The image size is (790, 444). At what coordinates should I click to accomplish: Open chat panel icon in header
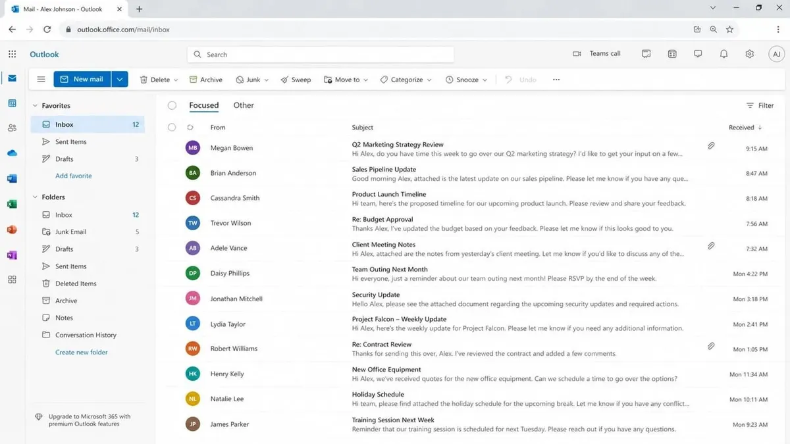[x=646, y=54]
